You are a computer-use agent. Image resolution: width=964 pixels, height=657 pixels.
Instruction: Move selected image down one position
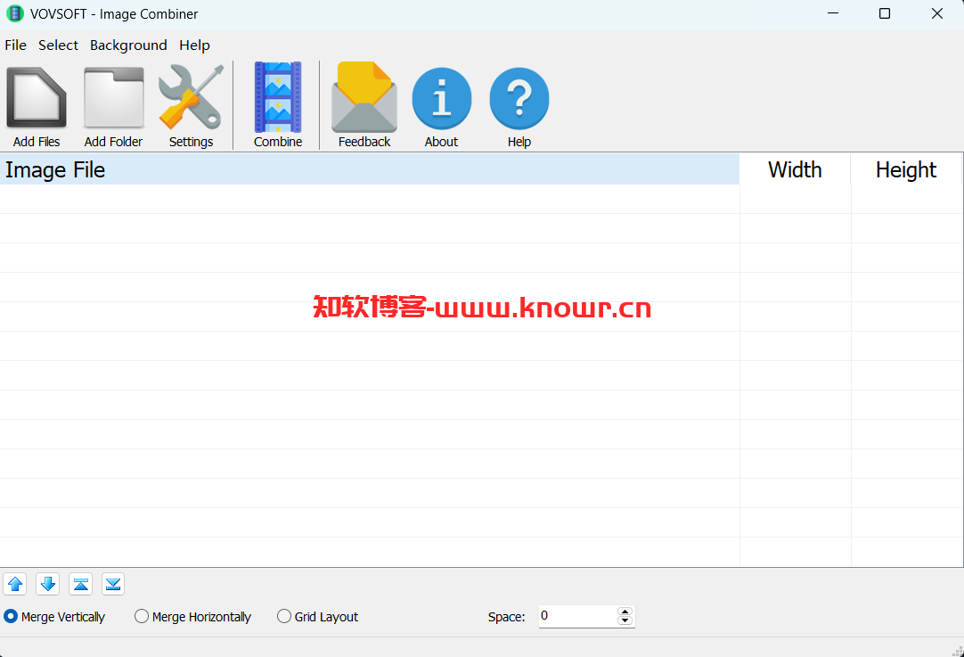click(48, 584)
